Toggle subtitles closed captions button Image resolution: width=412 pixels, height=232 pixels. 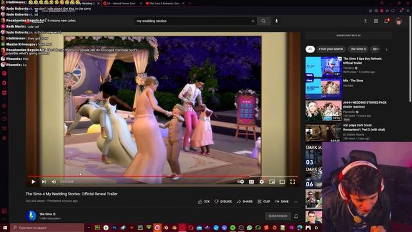tap(252, 182)
